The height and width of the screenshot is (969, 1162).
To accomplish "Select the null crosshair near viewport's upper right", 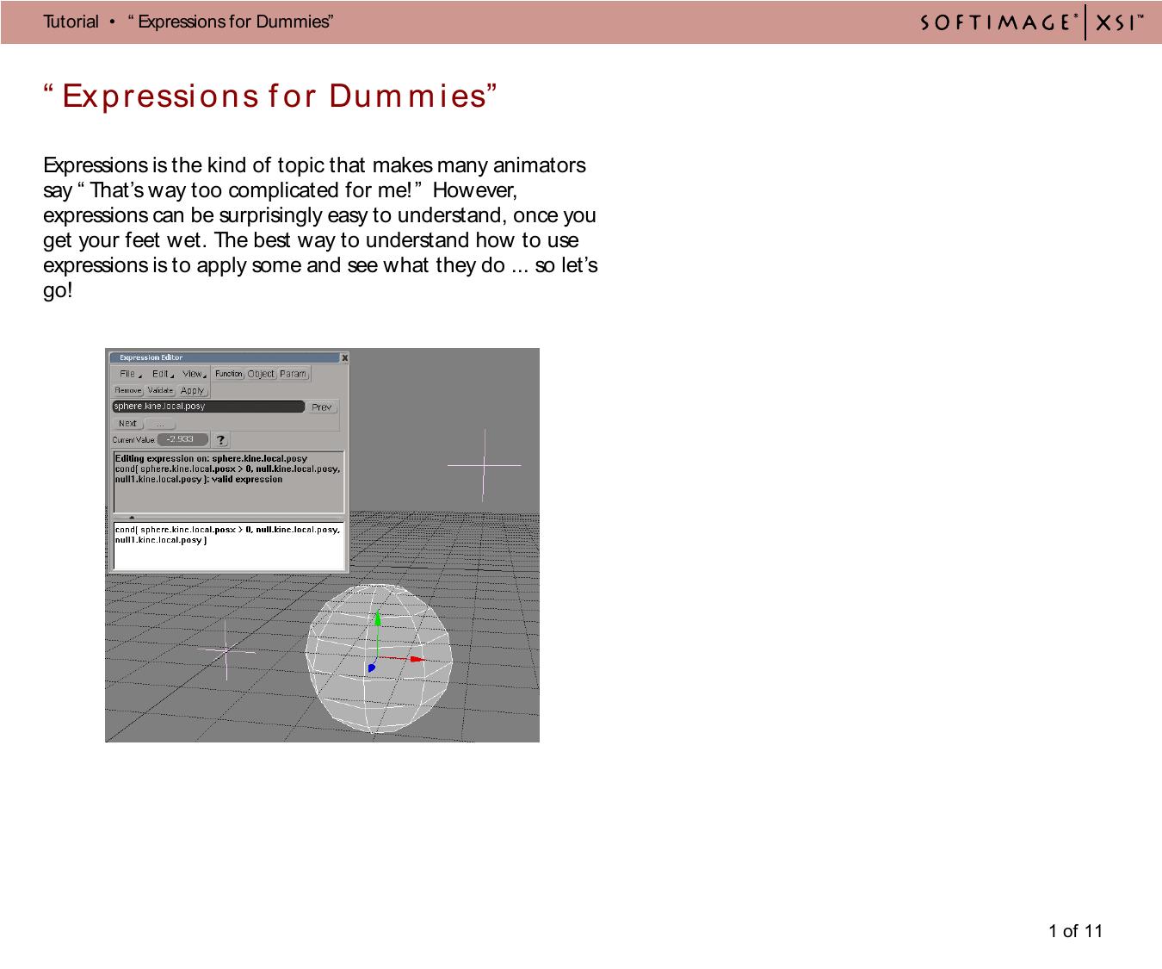I will tap(484, 465).
